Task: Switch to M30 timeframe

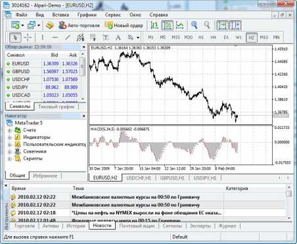Action: tap(189, 37)
